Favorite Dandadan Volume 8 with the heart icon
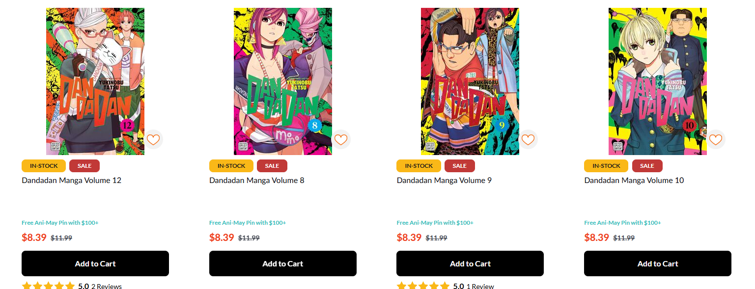 click(x=341, y=139)
